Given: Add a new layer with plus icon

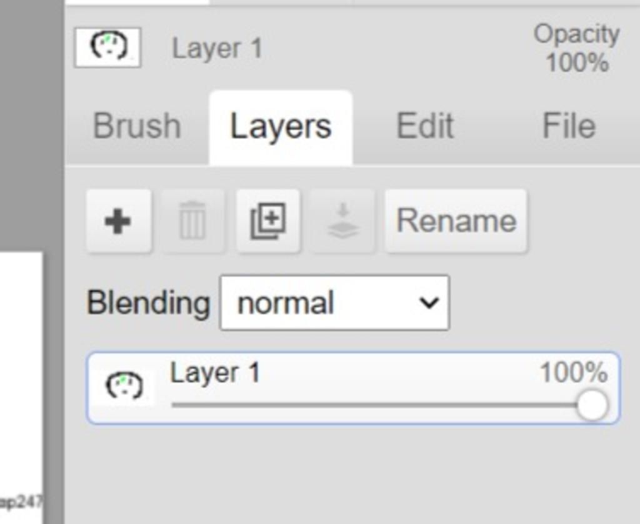Looking at the screenshot, I should (x=118, y=221).
